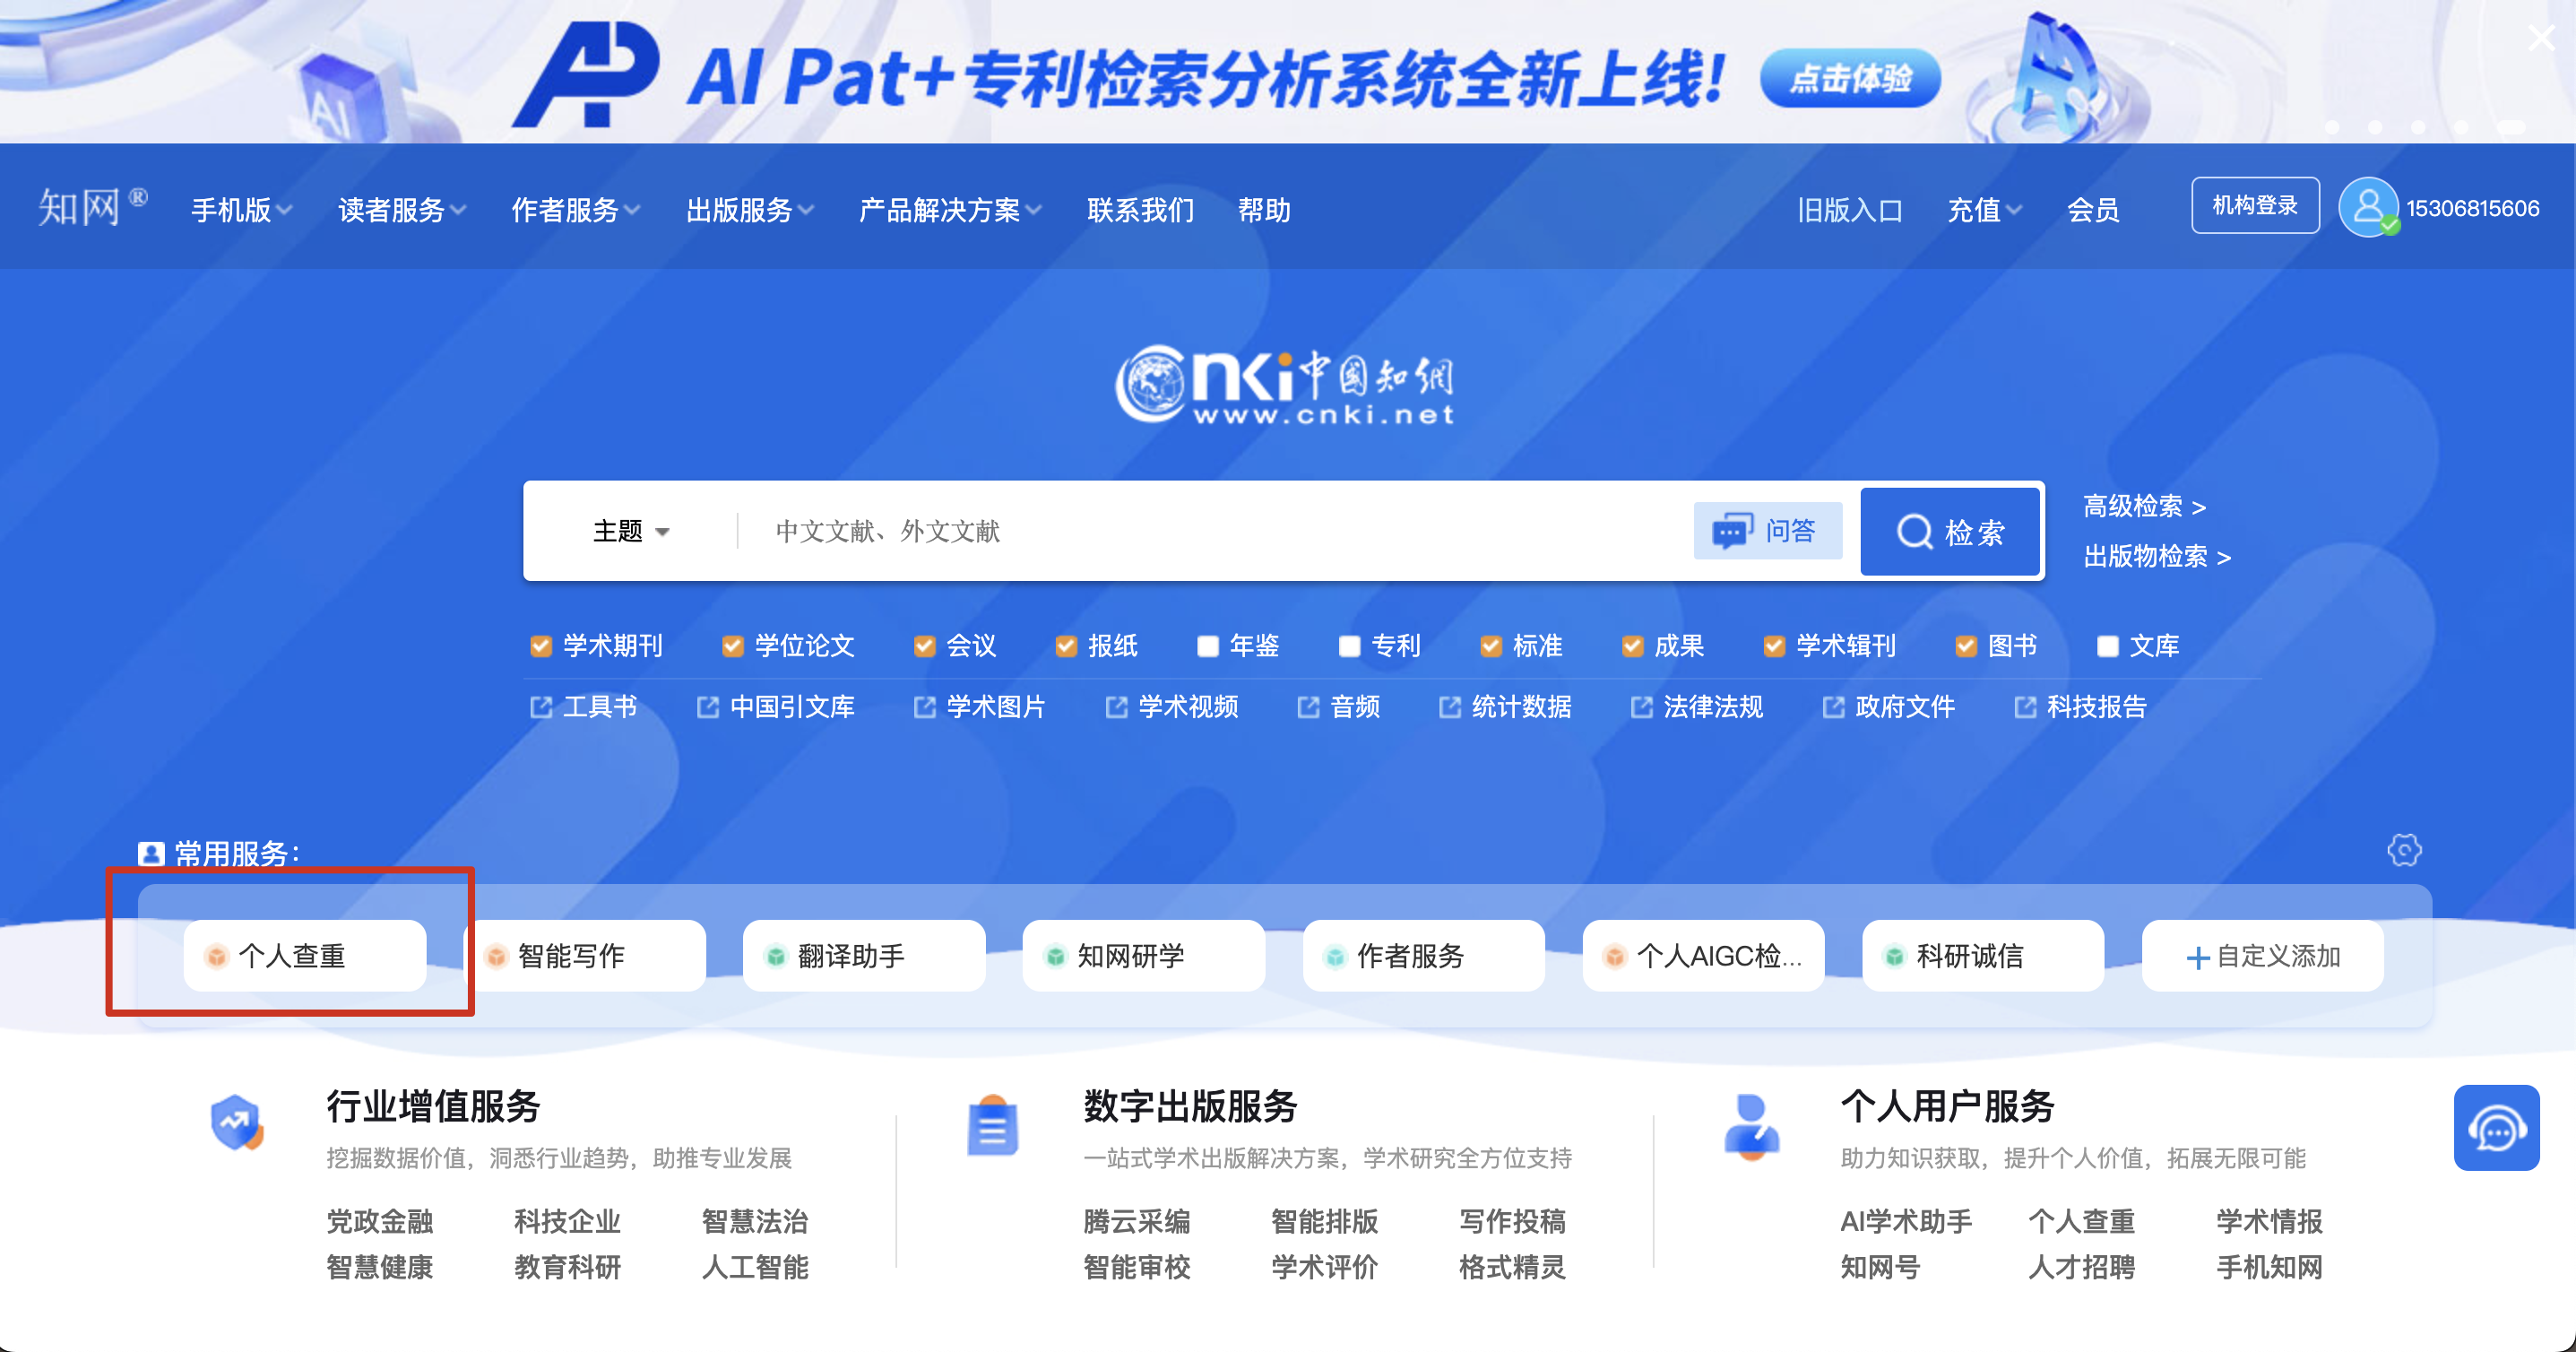Check the 年鉴 checkbox
The image size is (2576, 1352).
[x=1208, y=646]
